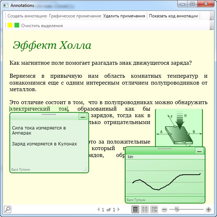
Task: Click the ink note resize grip
Action: coord(202,200)
